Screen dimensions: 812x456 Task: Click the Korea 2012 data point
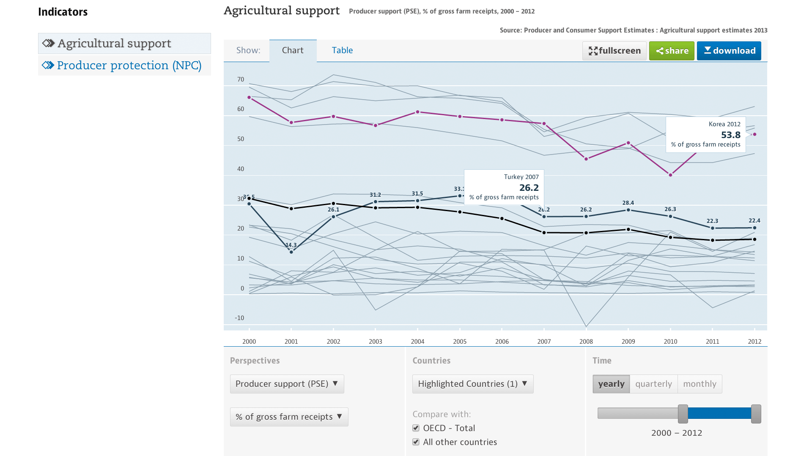click(x=754, y=134)
